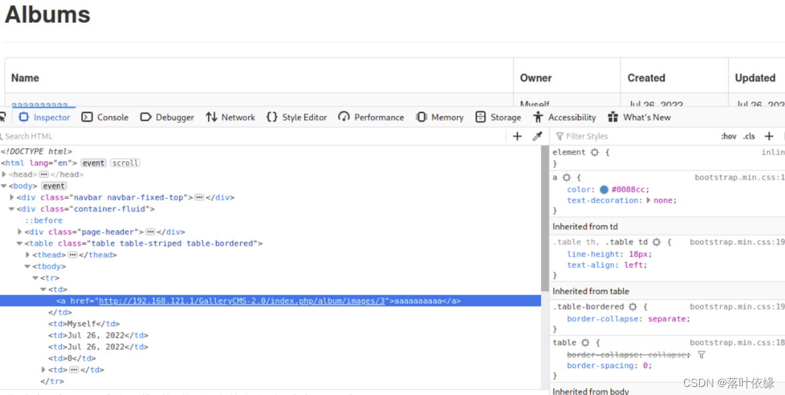The image size is (785, 395).
Task: Collapse the table-striped table node
Action: (x=20, y=244)
